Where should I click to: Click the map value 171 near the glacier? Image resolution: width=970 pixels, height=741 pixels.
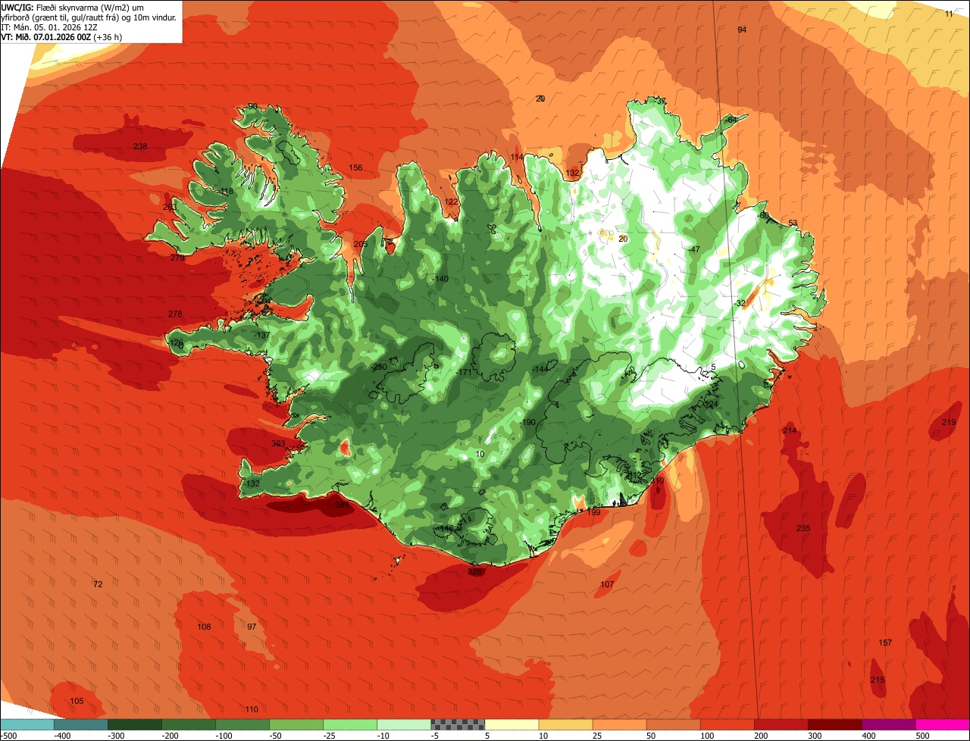click(x=465, y=373)
